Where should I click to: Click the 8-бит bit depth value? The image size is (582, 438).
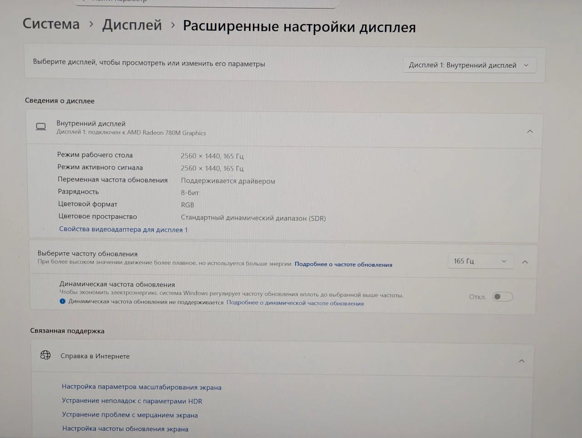(x=190, y=193)
